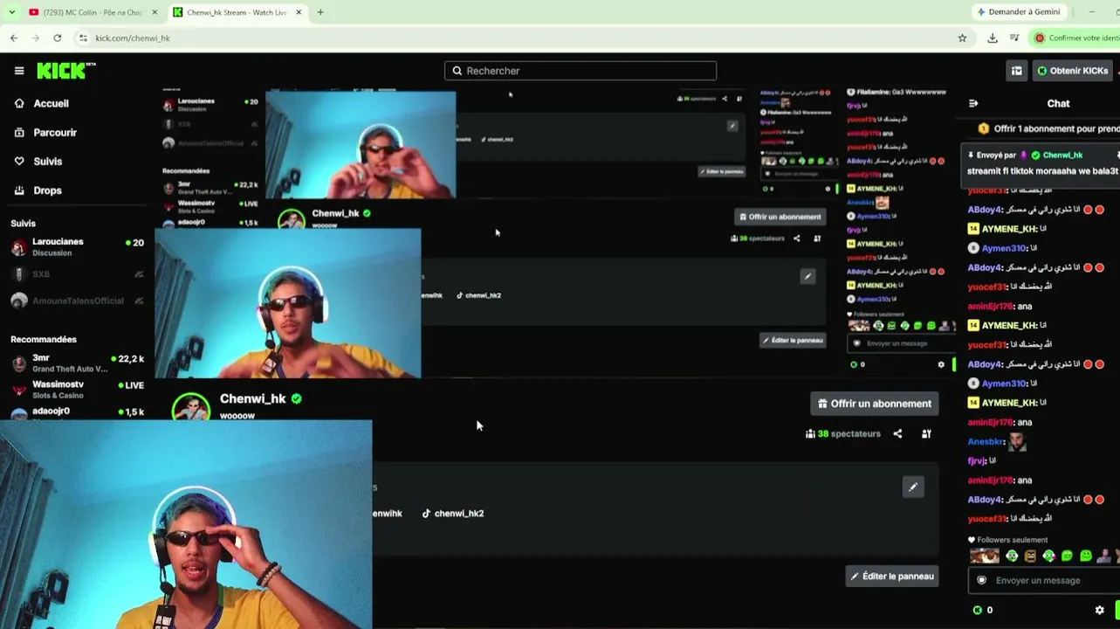This screenshot has height=629, width=1120.
Task: Expand the browser tab search dropdown
Action: (x=12, y=12)
